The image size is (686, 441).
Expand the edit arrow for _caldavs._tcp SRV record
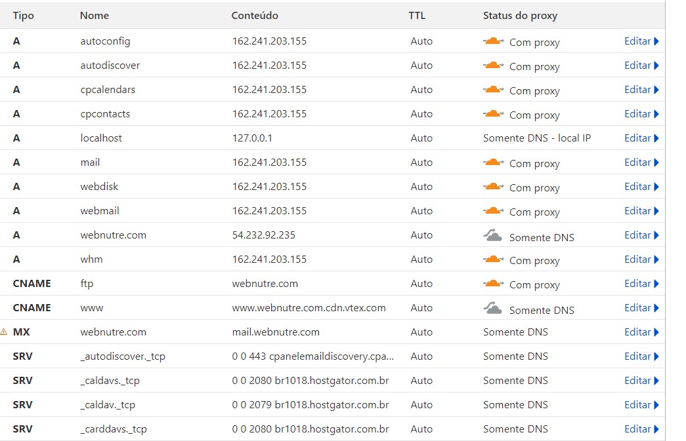(656, 381)
